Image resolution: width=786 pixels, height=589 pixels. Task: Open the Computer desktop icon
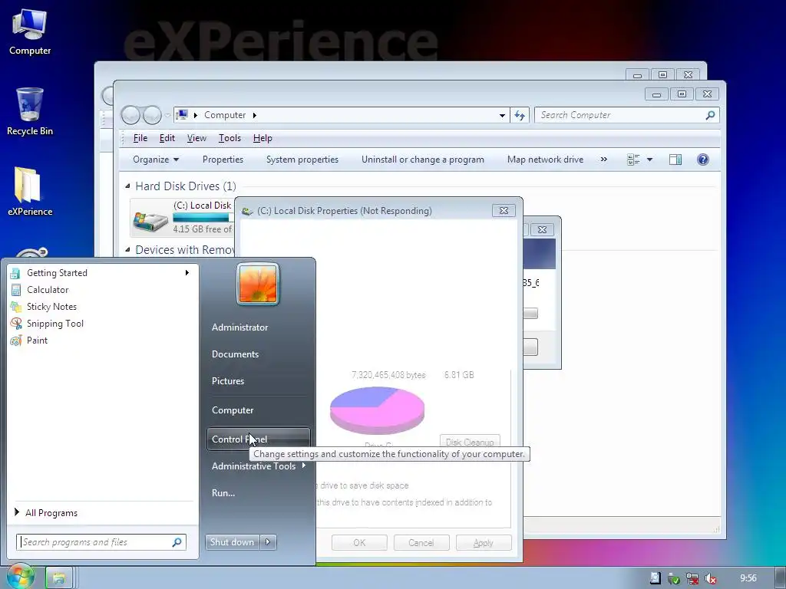pyautogui.click(x=30, y=32)
